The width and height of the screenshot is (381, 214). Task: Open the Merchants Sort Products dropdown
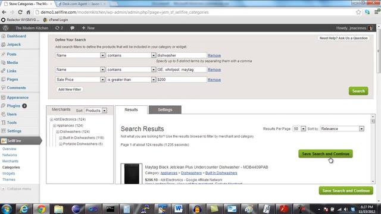point(96,111)
